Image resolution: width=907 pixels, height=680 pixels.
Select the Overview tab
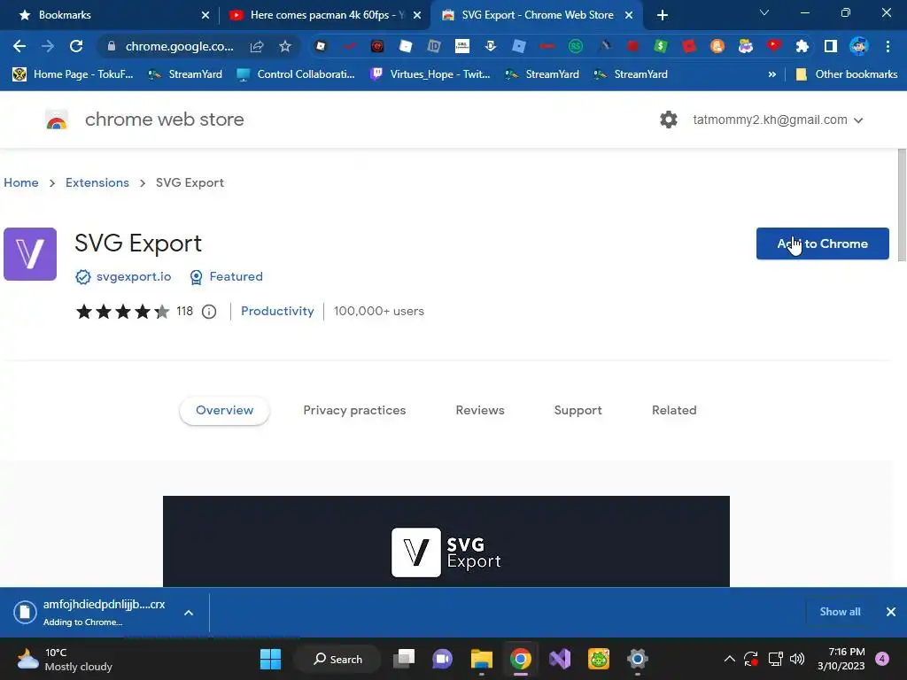(224, 411)
